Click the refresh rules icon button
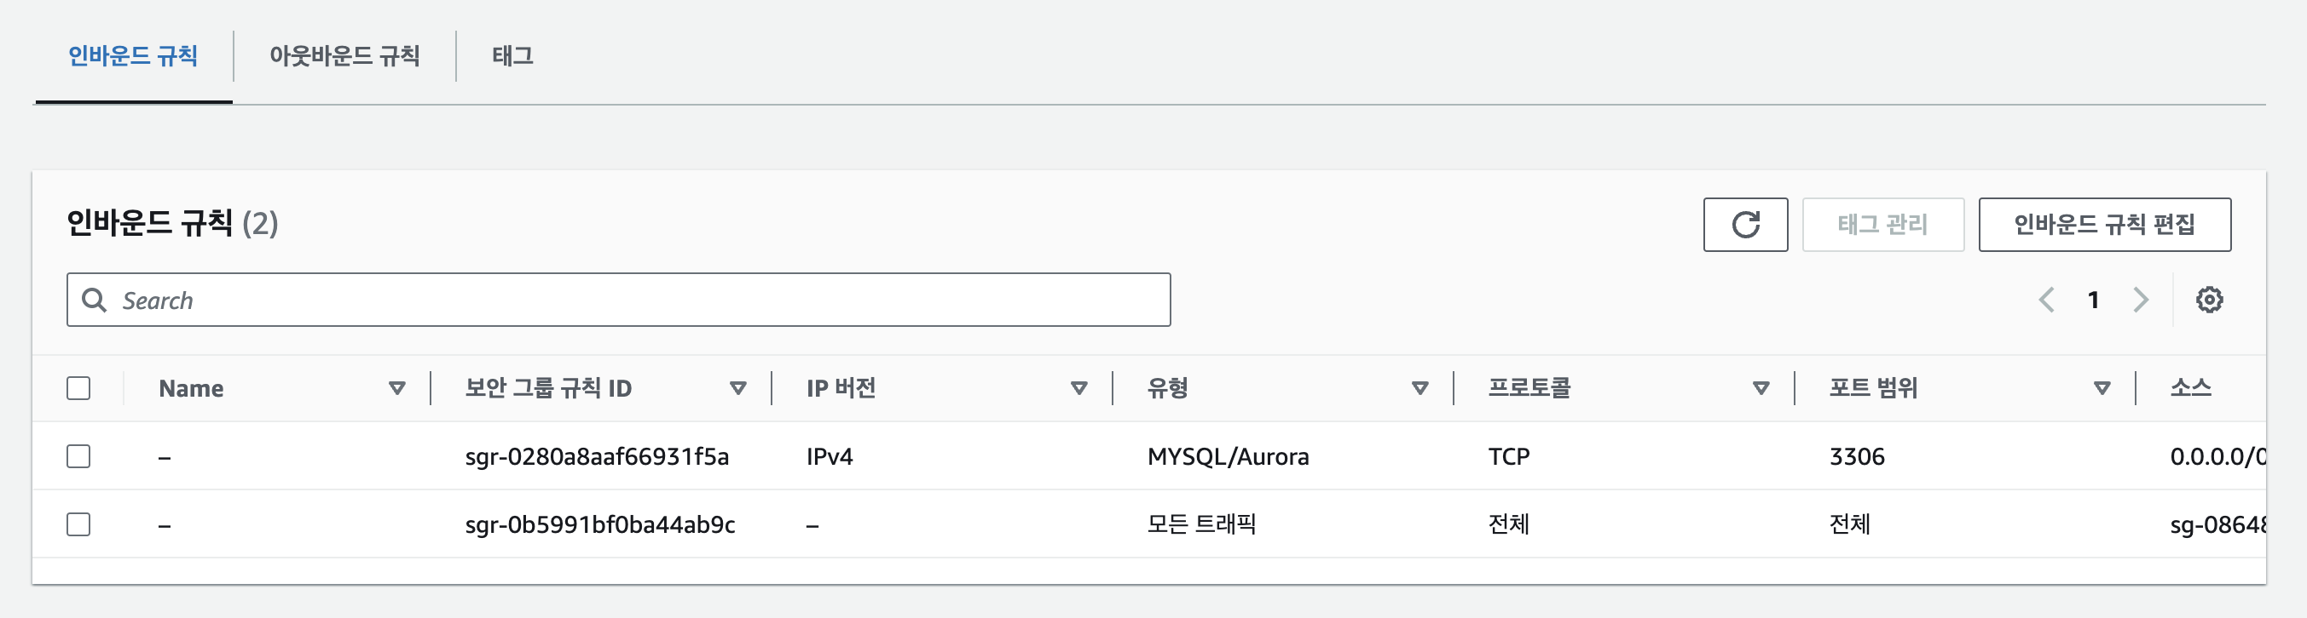Image resolution: width=2307 pixels, height=618 pixels. point(1744,225)
